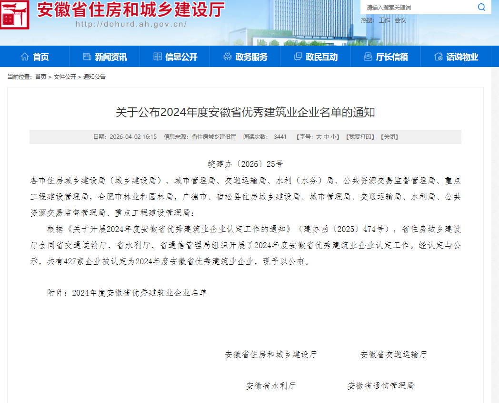Click the 会议 hot search keyword

(400, 20)
